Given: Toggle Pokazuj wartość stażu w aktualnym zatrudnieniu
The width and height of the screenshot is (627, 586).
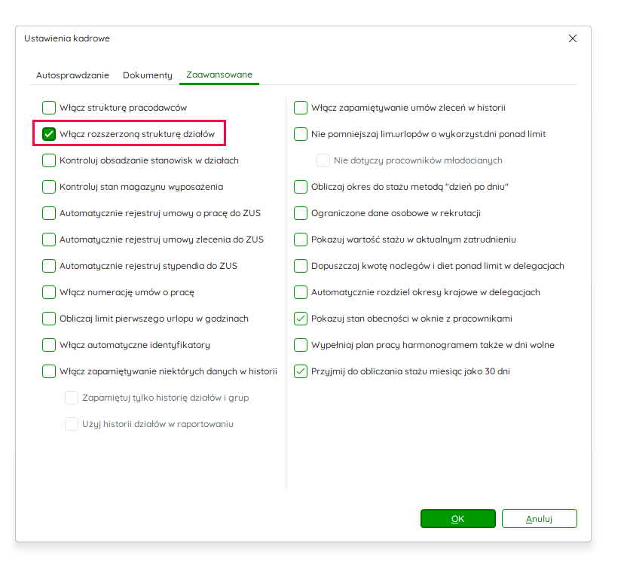Looking at the screenshot, I should pyautogui.click(x=301, y=240).
